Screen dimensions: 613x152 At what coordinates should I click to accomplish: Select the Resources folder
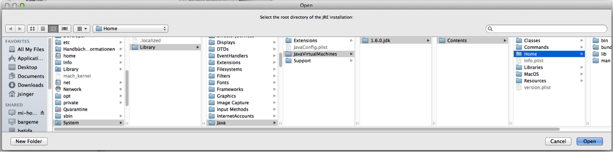coord(550,81)
